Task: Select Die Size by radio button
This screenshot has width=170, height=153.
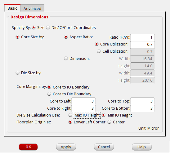Action: [17, 73]
